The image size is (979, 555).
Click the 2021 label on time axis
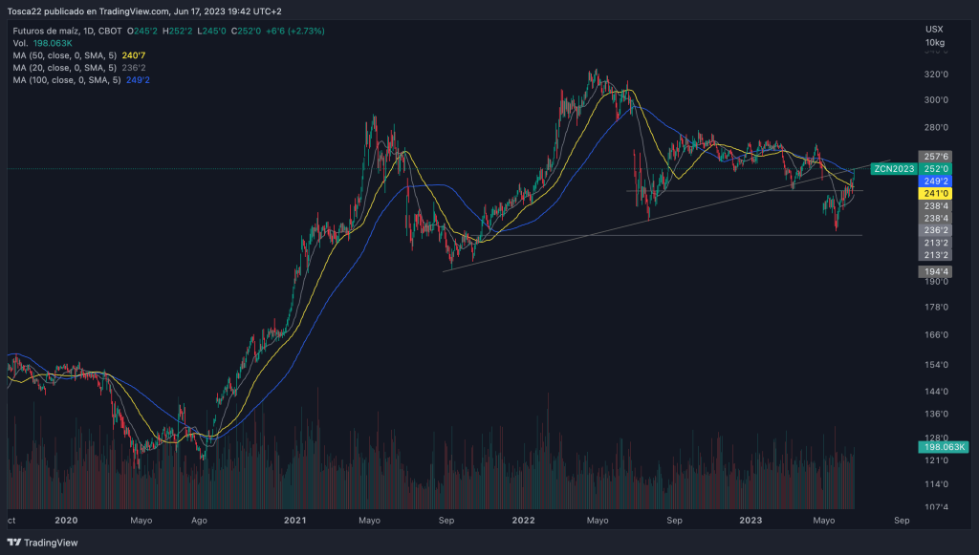point(294,522)
